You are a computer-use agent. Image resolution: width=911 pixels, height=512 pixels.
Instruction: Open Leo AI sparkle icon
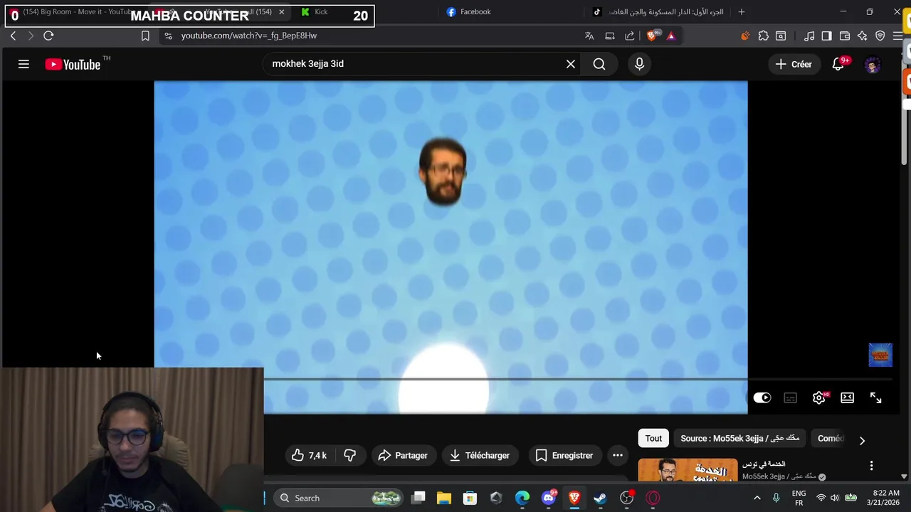[x=863, y=36]
